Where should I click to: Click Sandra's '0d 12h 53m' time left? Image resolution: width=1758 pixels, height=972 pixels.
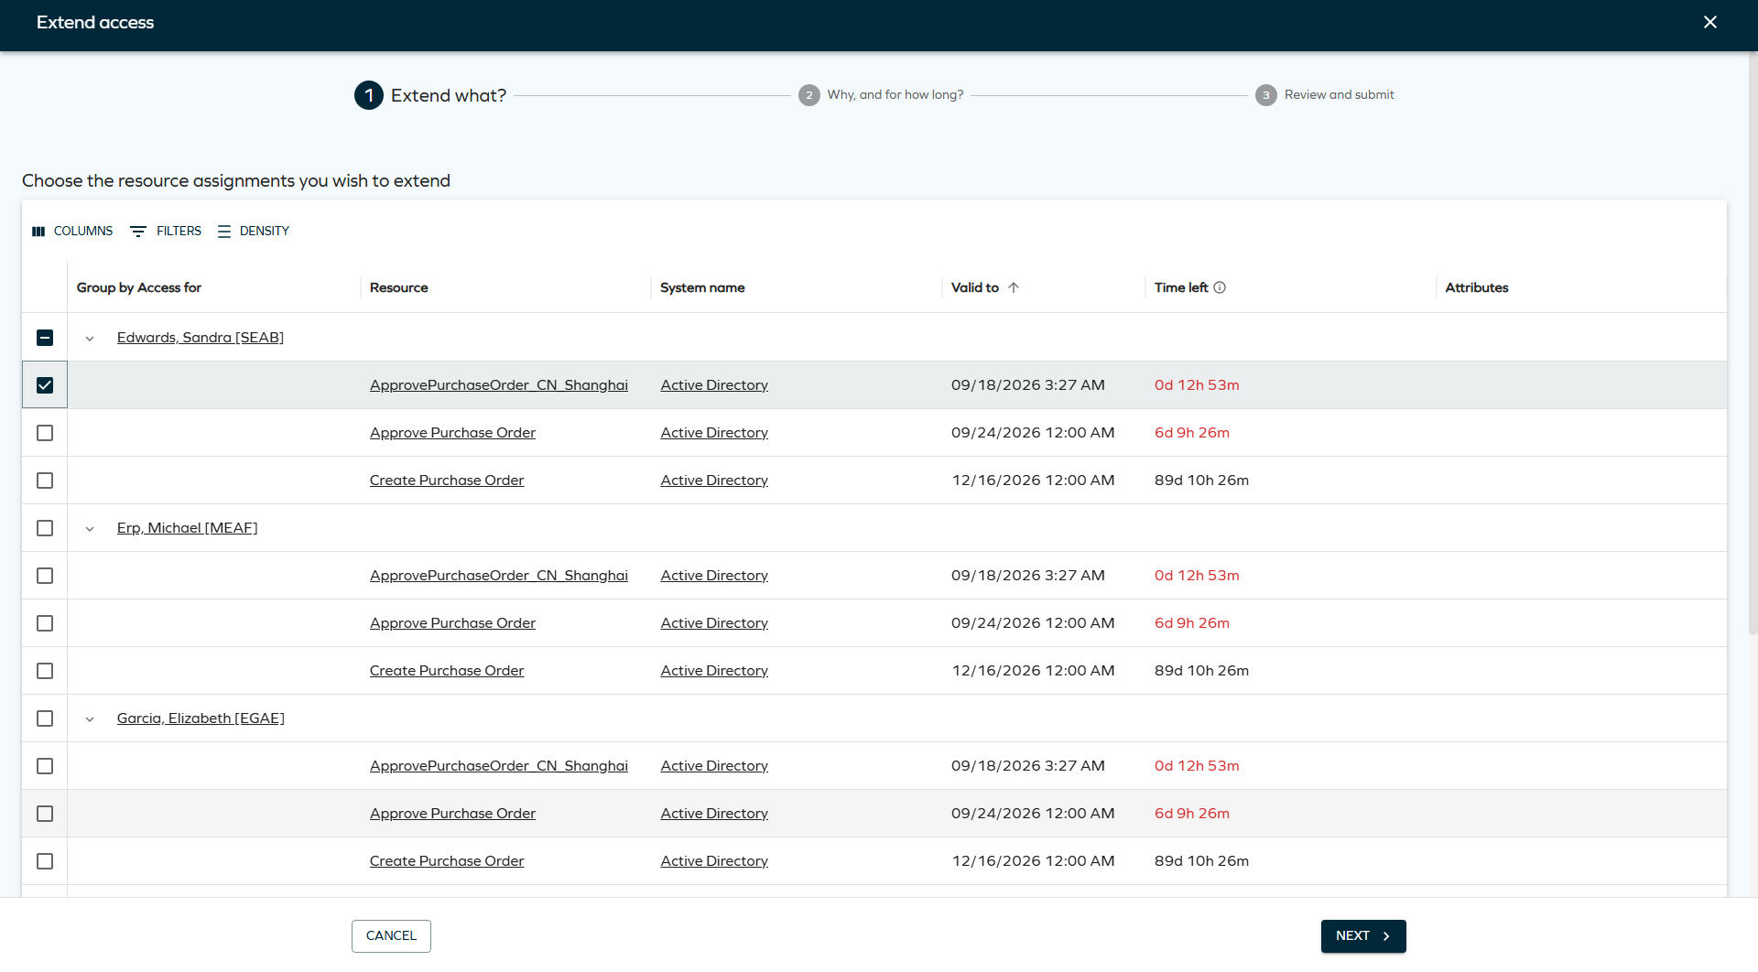point(1197,385)
